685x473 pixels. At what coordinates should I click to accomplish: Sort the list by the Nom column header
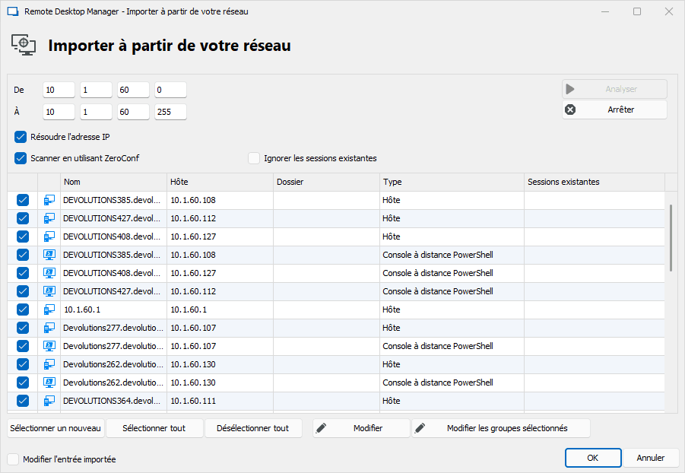[x=113, y=182]
